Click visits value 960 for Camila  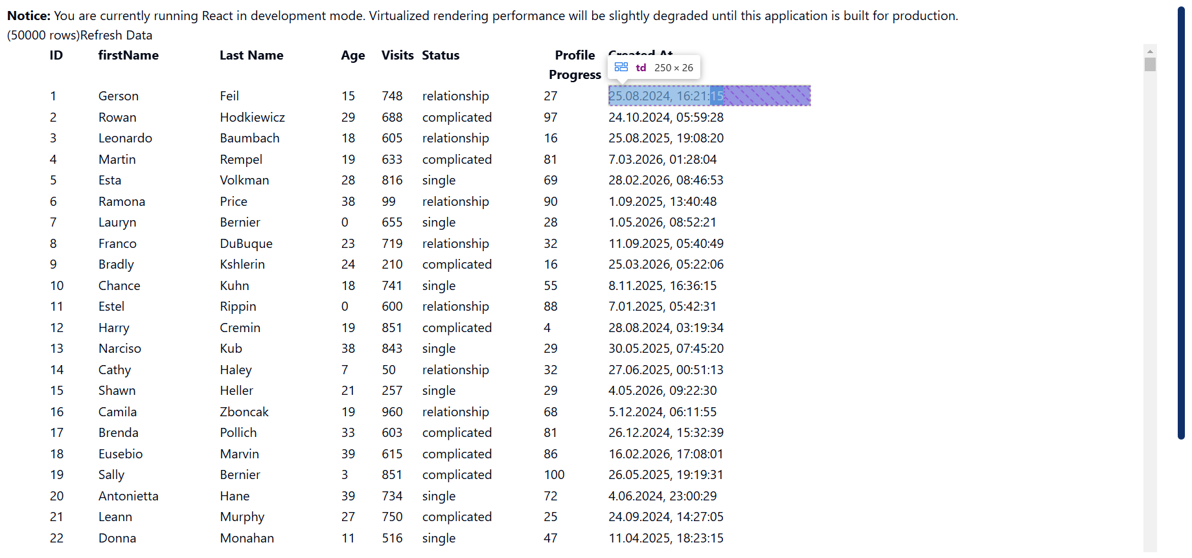click(392, 412)
